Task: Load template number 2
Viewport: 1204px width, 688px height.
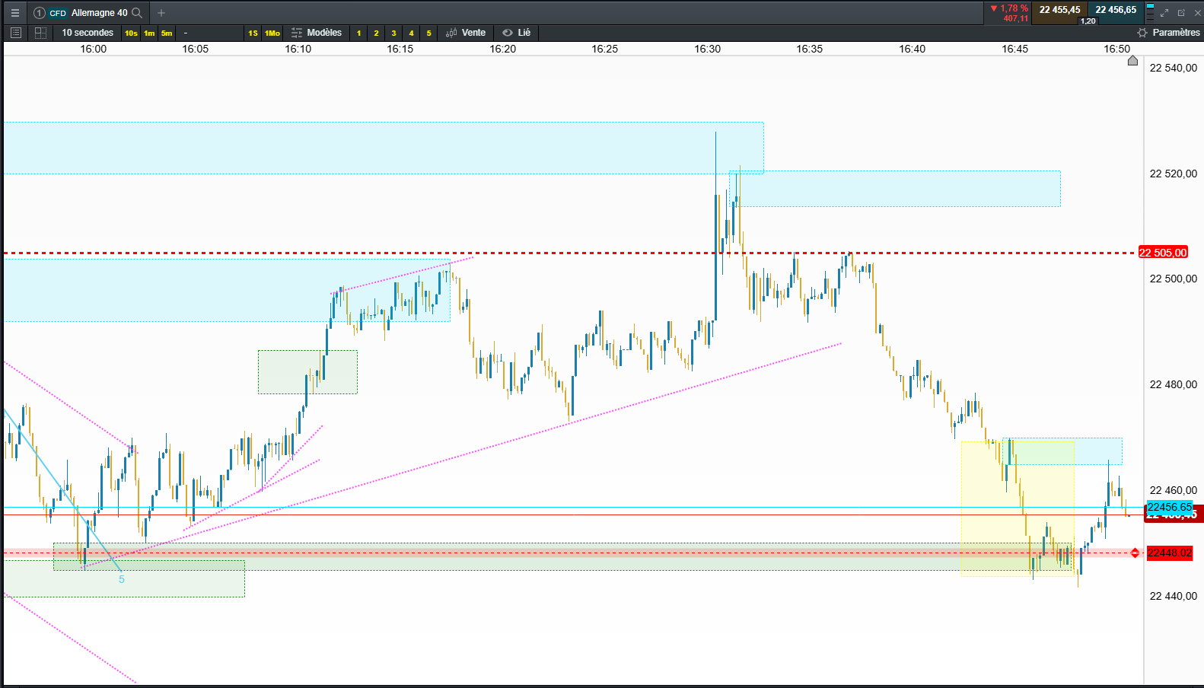Action: (376, 33)
